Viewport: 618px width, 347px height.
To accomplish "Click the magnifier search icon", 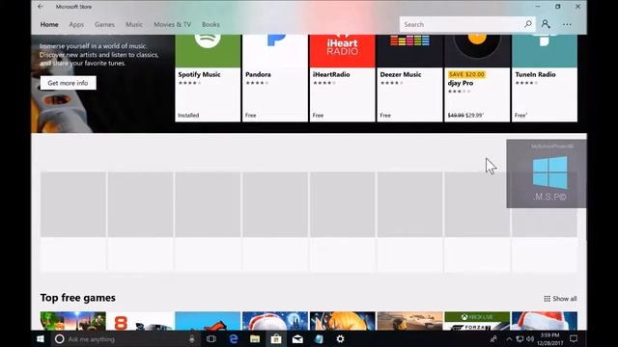I will tap(528, 24).
